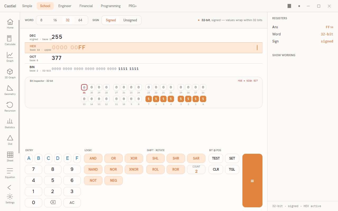Open the Recursion sidebar icon
The image size is (338, 211).
pos(10,107)
